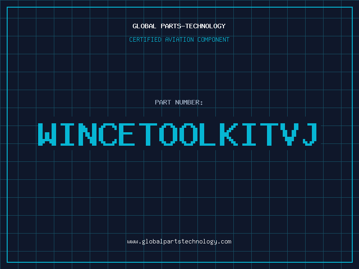The width and height of the screenshot is (359, 269).
Task: Click the "PART NUMBER:" label
Action: coord(179,103)
